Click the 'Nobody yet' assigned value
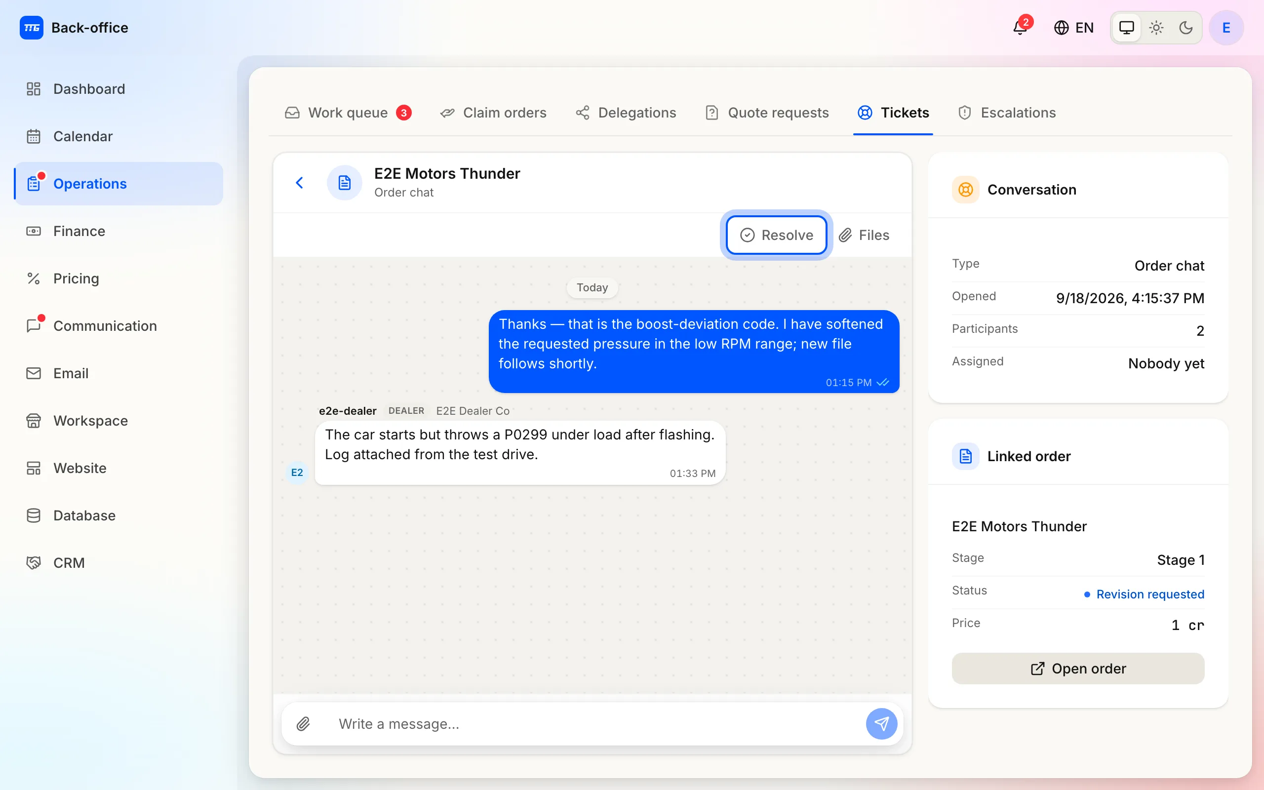Viewport: 1264px width, 790px height. tap(1166, 363)
